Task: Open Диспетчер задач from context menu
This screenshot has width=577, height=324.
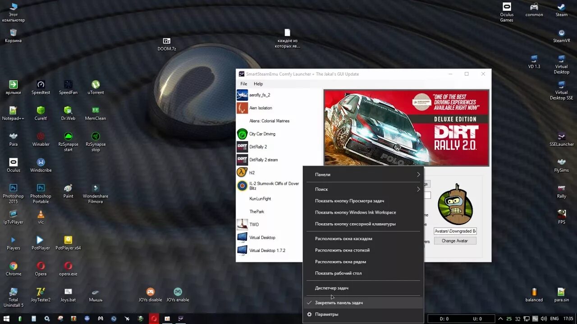Action: (363, 288)
